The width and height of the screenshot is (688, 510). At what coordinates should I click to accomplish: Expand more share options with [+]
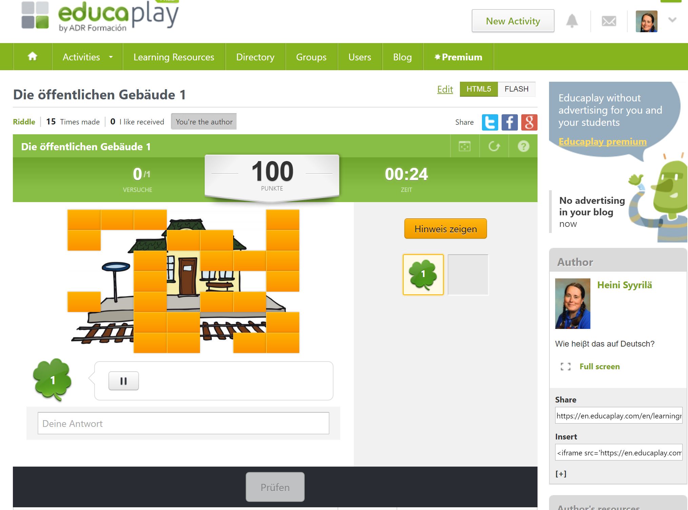pos(561,474)
